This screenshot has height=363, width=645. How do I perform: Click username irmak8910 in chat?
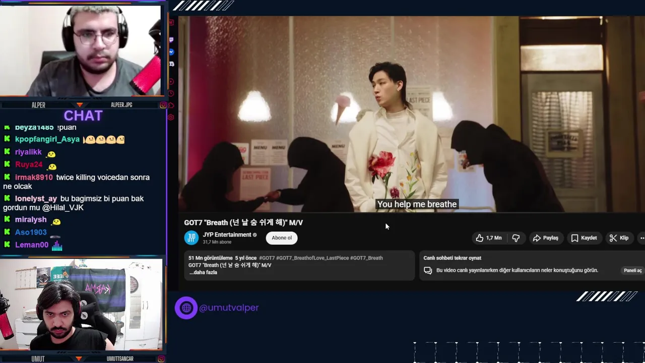point(34,177)
